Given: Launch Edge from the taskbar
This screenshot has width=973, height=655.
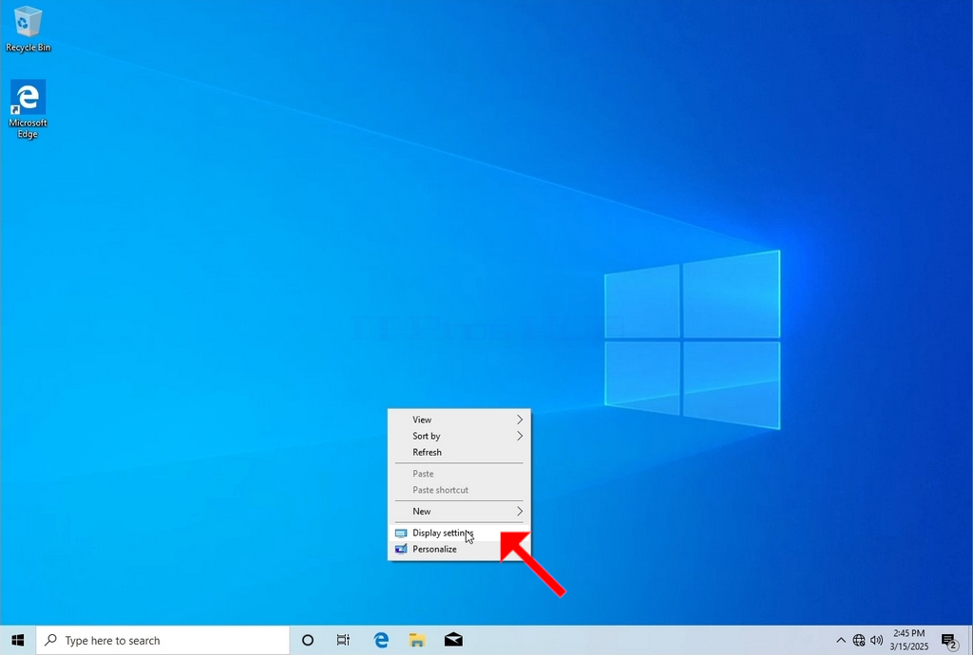Looking at the screenshot, I should (x=381, y=640).
